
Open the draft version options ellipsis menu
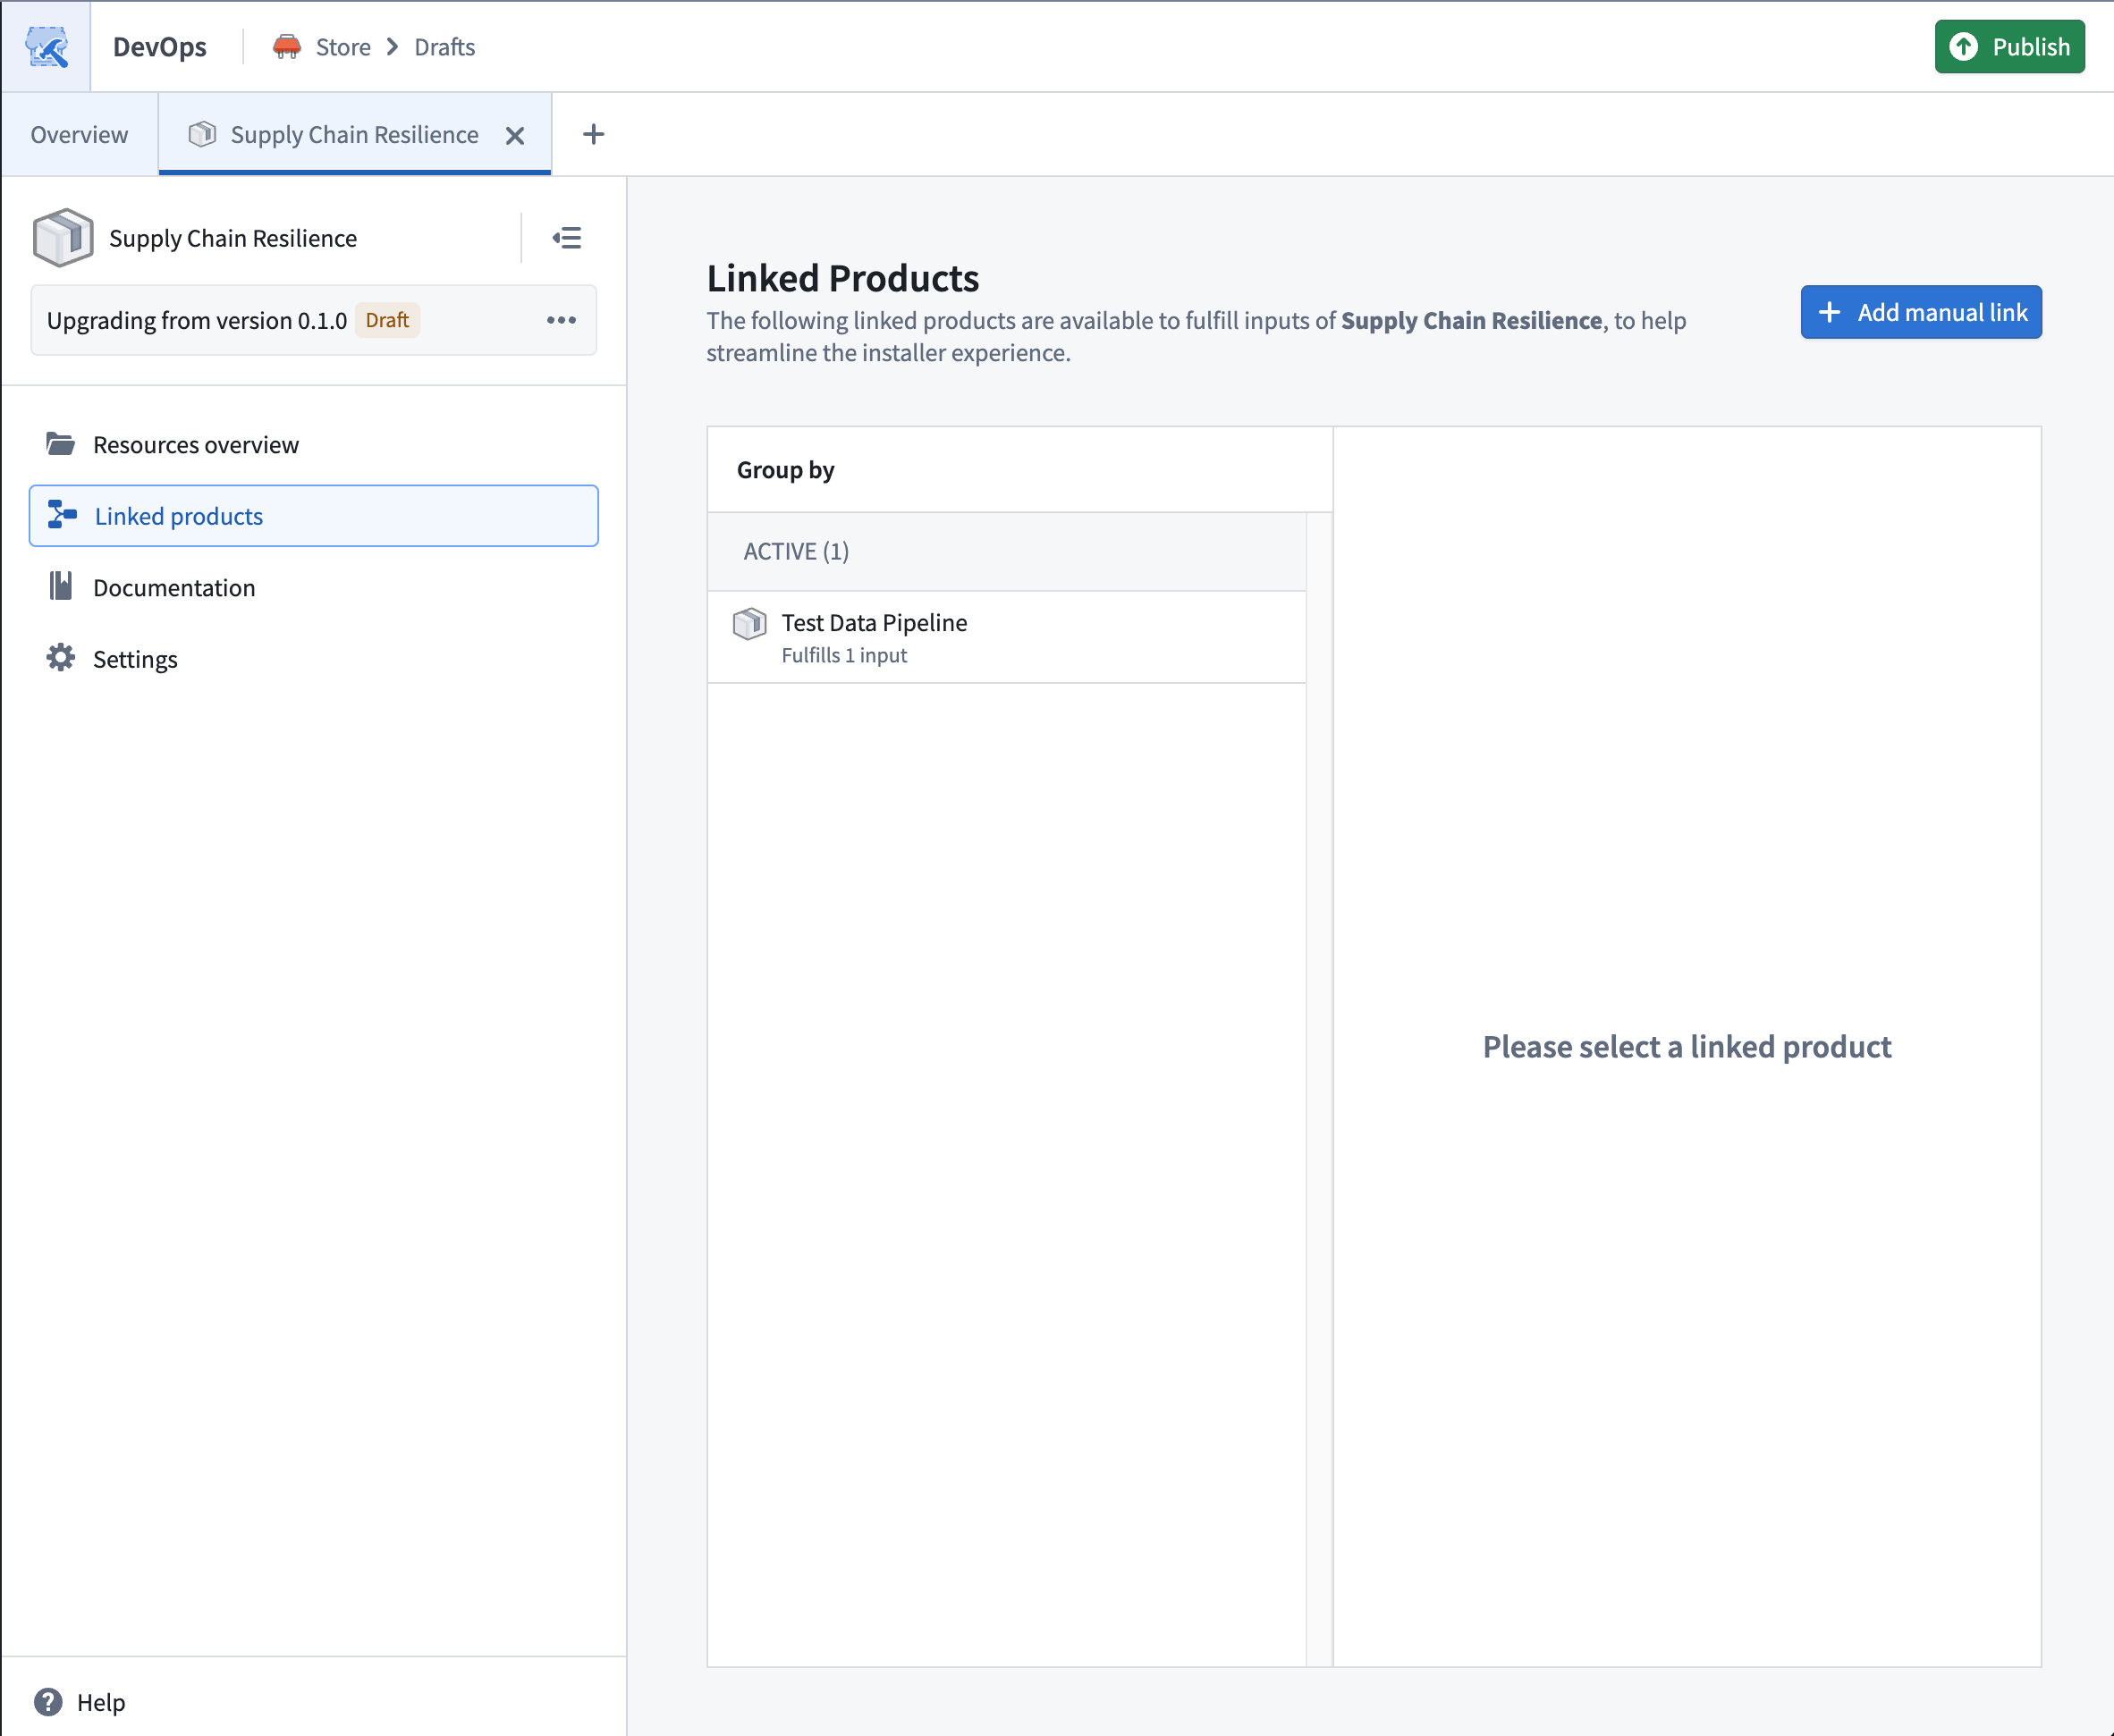click(562, 320)
